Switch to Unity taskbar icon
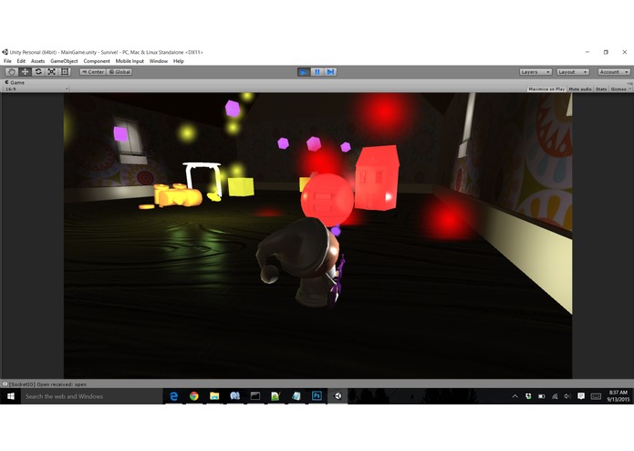Viewport: 634px width, 451px height. click(338, 396)
